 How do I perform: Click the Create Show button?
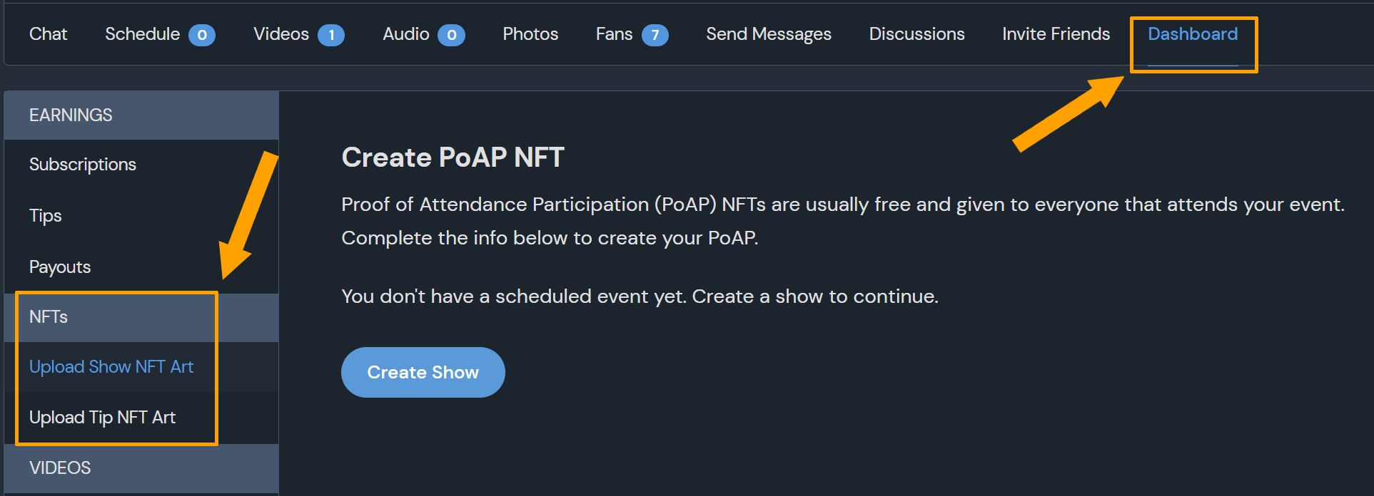[x=423, y=372]
